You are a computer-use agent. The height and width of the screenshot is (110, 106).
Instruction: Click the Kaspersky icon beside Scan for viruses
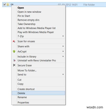coord(14,41)
